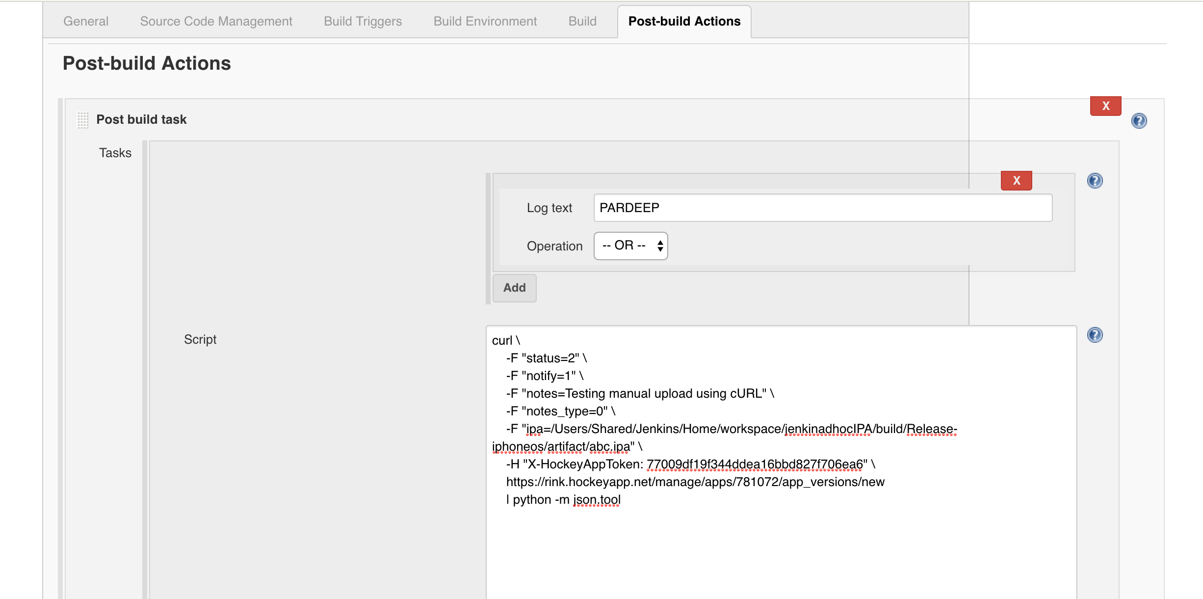Click help icon for Post build task
Image resolution: width=1203 pixels, height=599 pixels.
(x=1139, y=121)
